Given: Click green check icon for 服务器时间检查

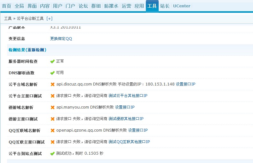Looking at the screenshot, I should point(52,61).
